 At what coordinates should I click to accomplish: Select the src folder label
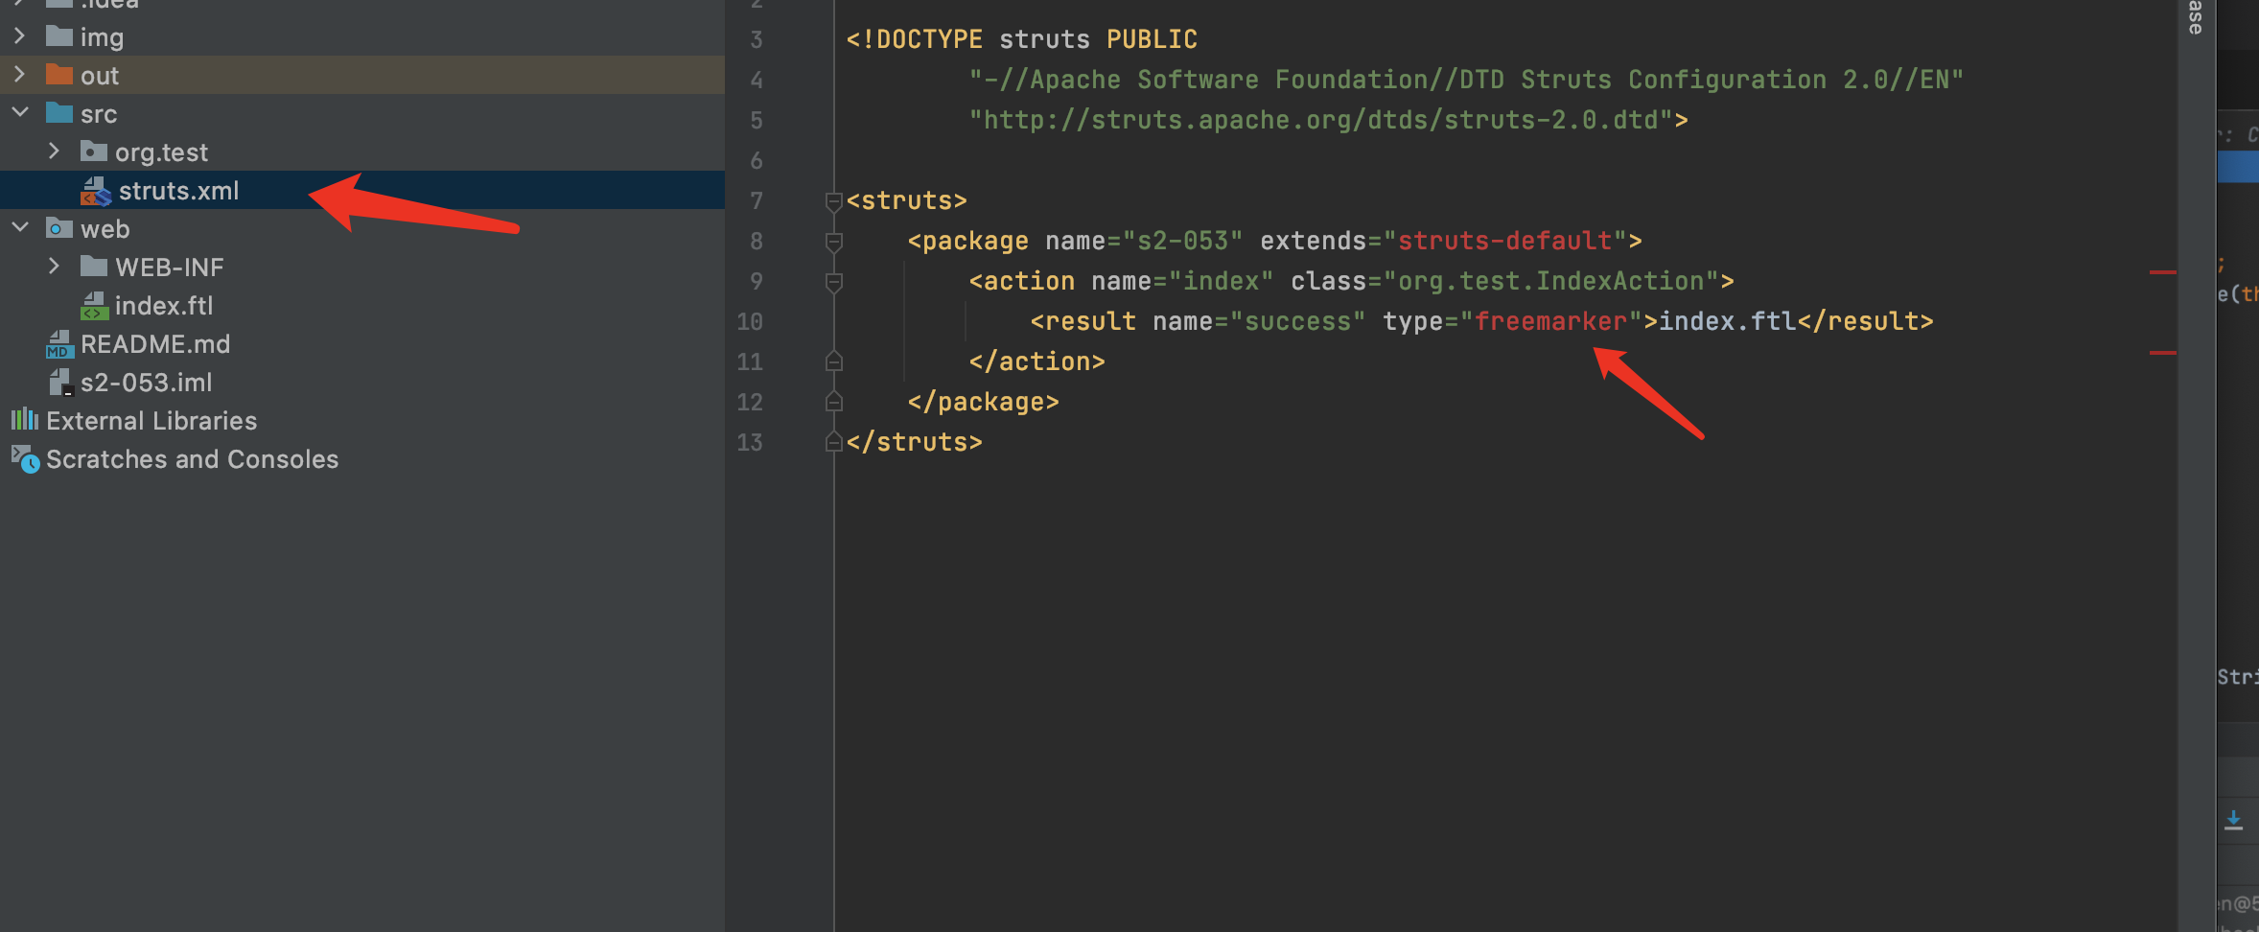99,114
